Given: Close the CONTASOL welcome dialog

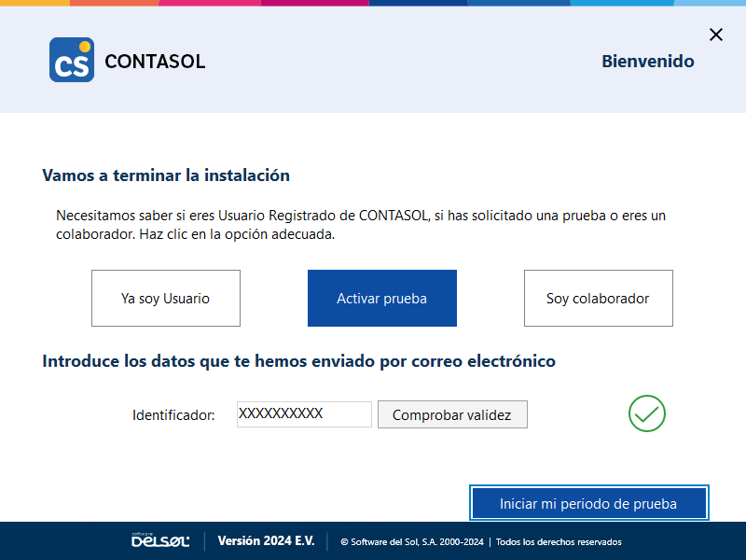Looking at the screenshot, I should 715,35.
